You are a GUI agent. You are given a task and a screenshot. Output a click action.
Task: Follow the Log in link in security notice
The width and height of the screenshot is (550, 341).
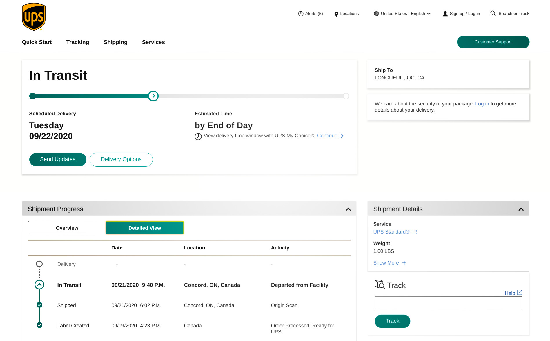tap(482, 104)
